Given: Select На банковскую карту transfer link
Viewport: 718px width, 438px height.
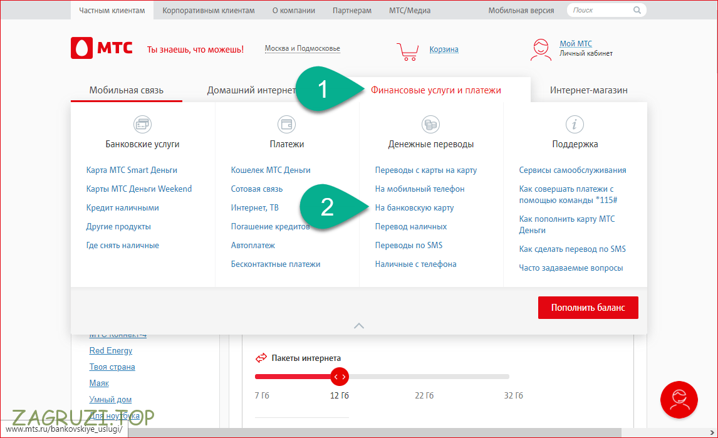Looking at the screenshot, I should 414,207.
